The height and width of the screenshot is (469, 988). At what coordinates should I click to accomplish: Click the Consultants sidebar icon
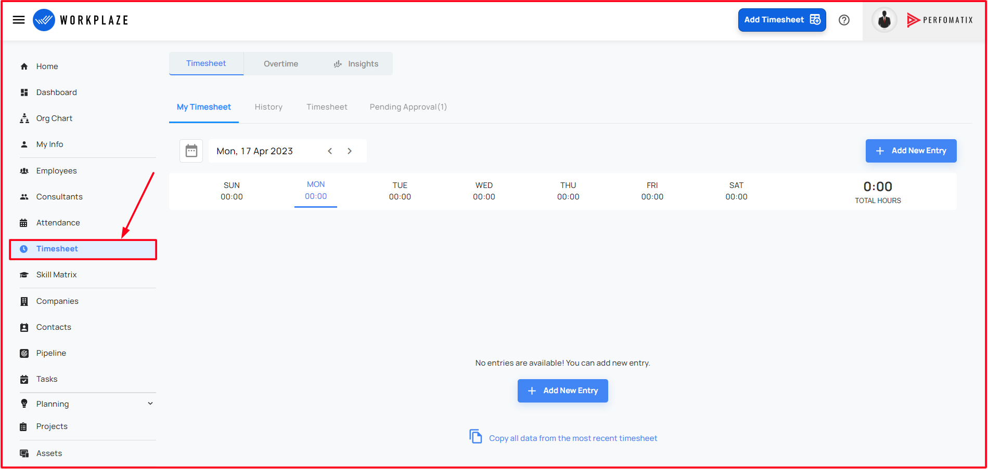tap(24, 197)
